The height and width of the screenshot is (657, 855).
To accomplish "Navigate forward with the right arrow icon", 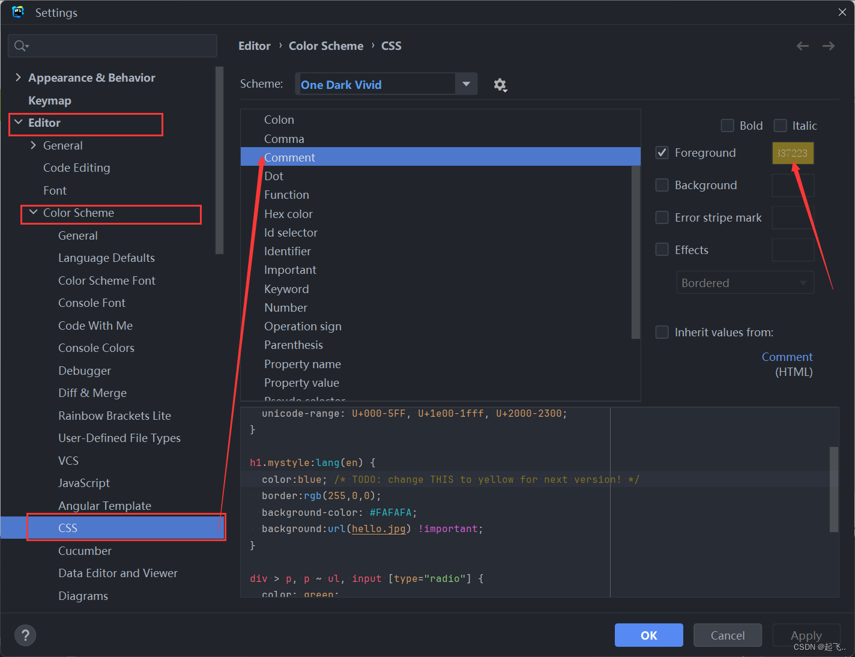I will pyautogui.click(x=828, y=46).
